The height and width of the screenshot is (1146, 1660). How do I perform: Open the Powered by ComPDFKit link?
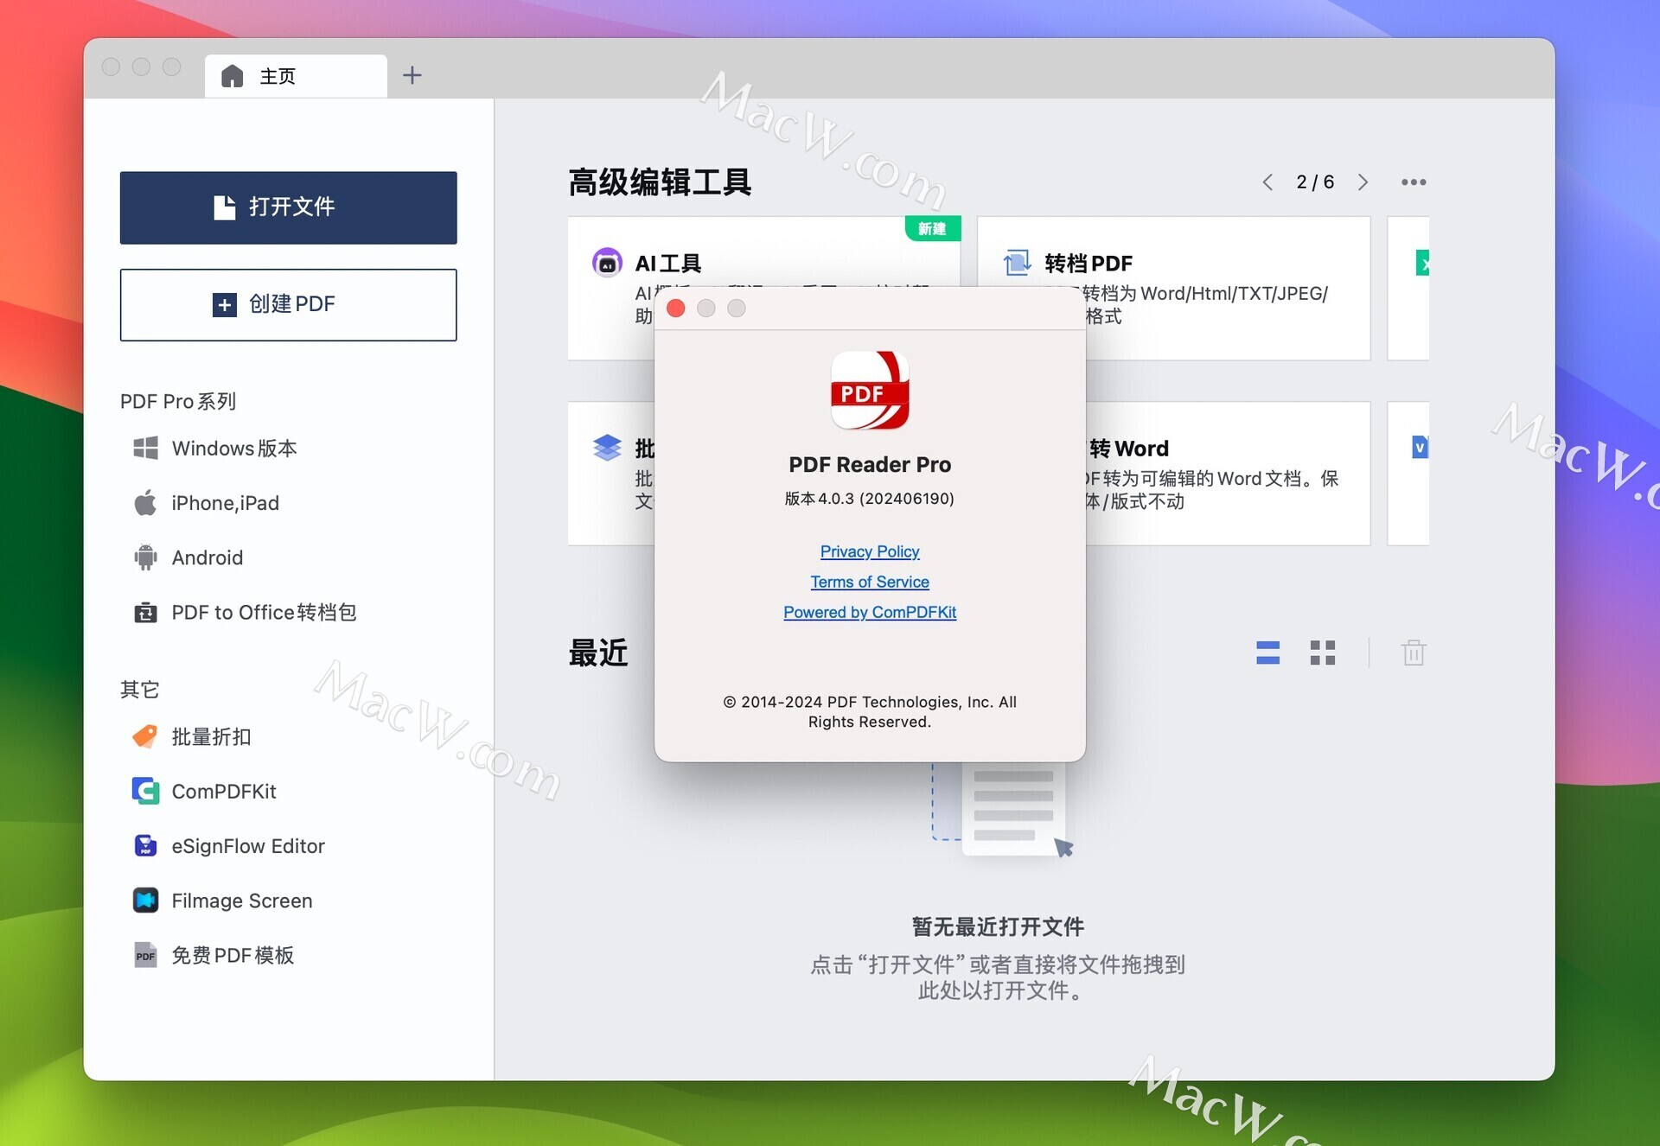tap(869, 612)
